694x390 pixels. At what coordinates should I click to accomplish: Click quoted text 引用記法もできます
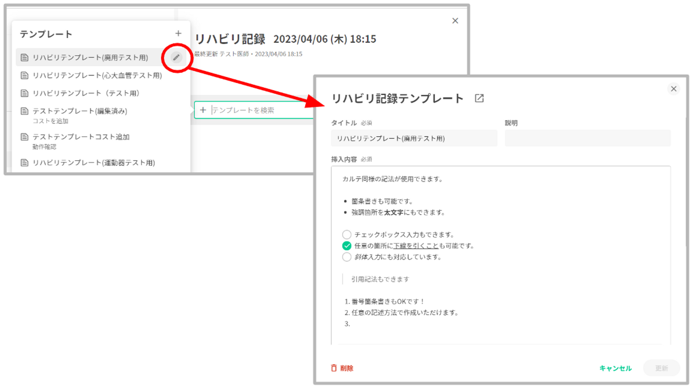pyautogui.click(x=380, y=279)
